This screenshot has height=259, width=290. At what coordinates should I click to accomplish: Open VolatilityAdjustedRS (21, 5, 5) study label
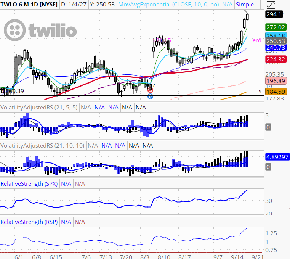(39, 108)
